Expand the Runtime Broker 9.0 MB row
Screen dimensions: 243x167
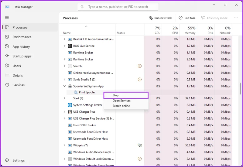tap(64, 59)
